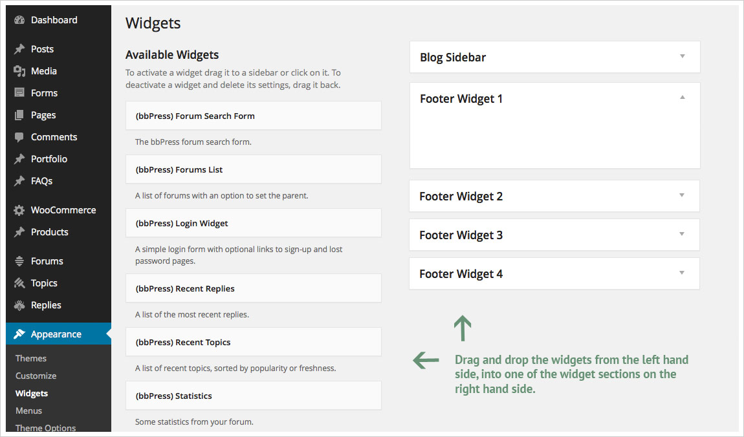Image resolution: width=744 pixels, height=437 pixels.
Task: Click the Comments speech bubble icon
Action: click(19, 137)
